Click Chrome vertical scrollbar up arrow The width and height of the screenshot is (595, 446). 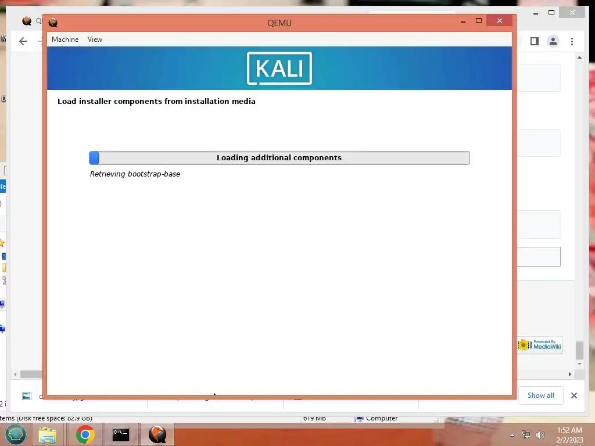pyautogui.click(x=579, y=57)
